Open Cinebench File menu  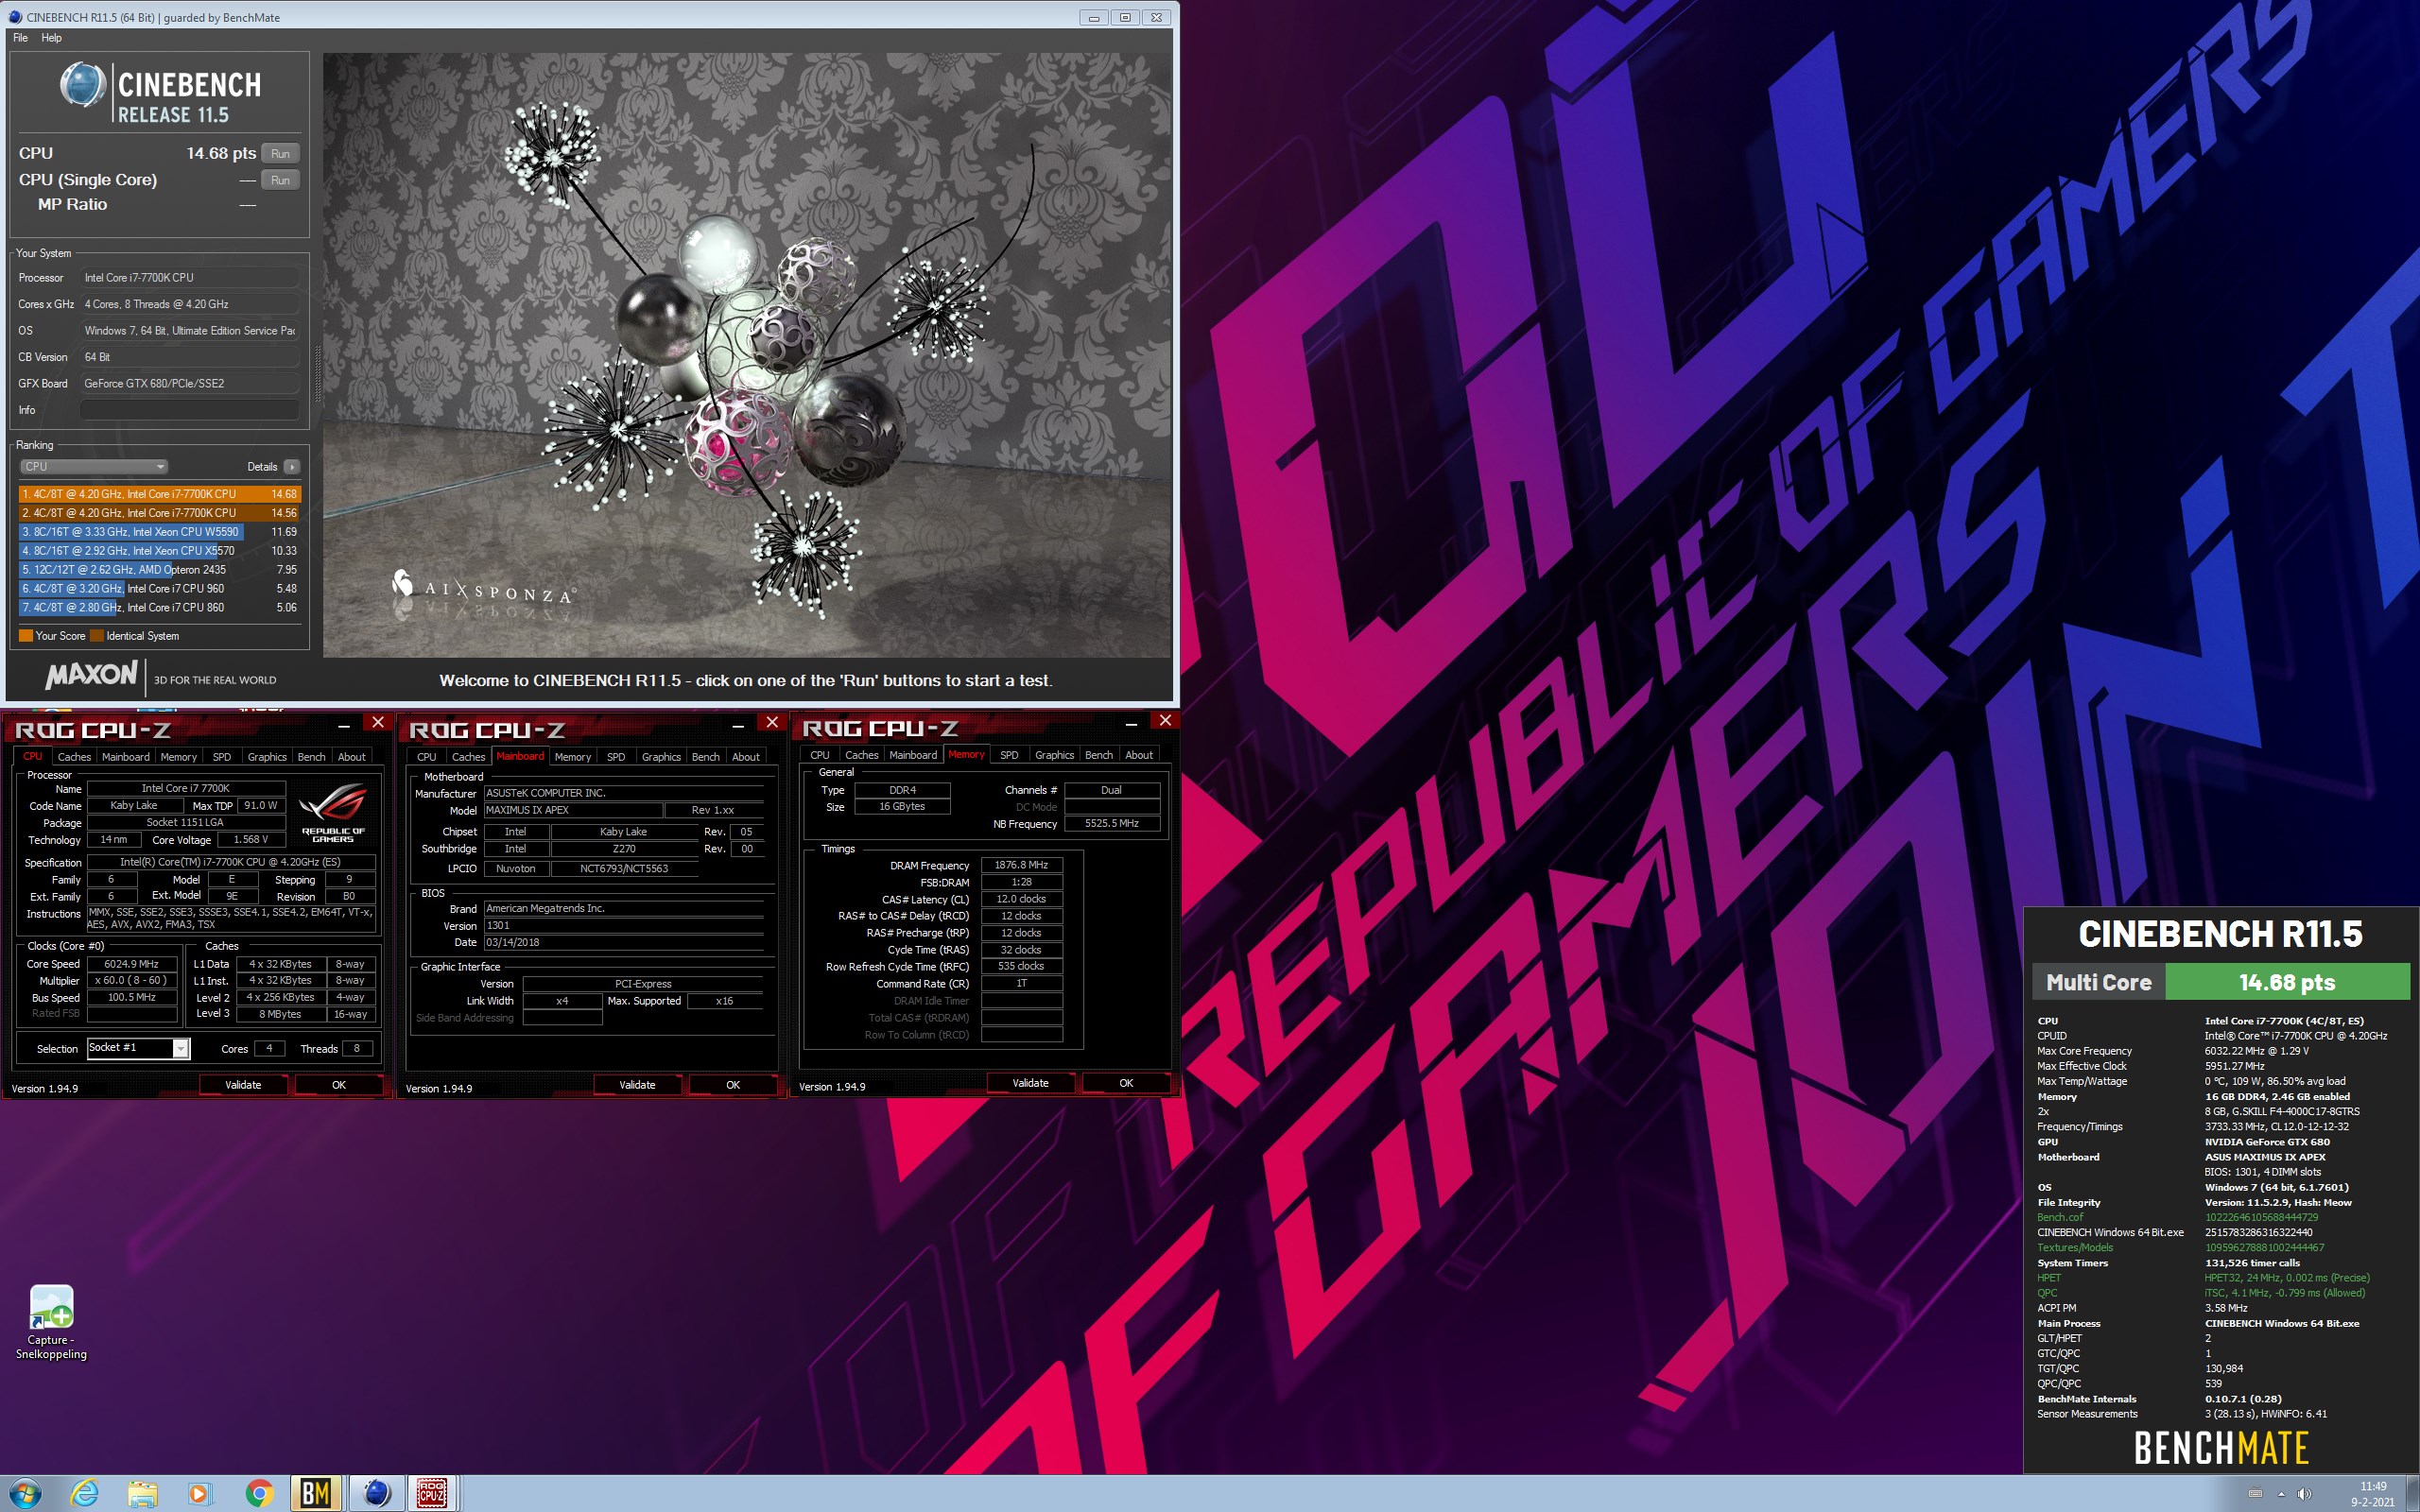(20, 38)
